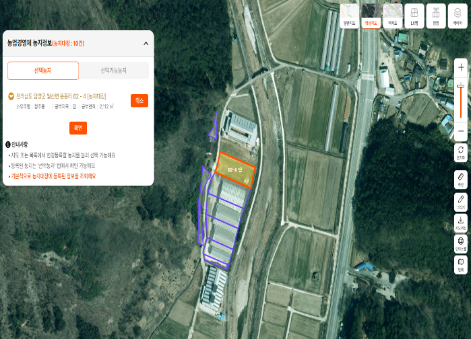The image size is (471, 339).
Task: Toggle the 팜맵 farm map icon
Action: [436, 16]
